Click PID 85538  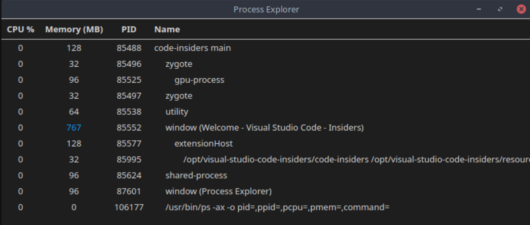coord(129,112)
